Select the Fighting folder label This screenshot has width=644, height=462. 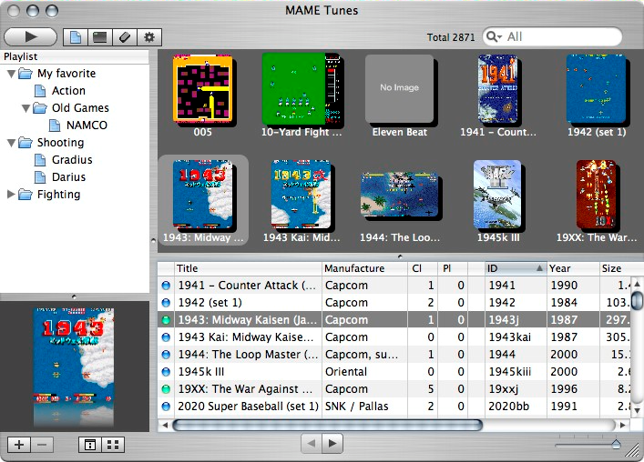click(58, 195)
